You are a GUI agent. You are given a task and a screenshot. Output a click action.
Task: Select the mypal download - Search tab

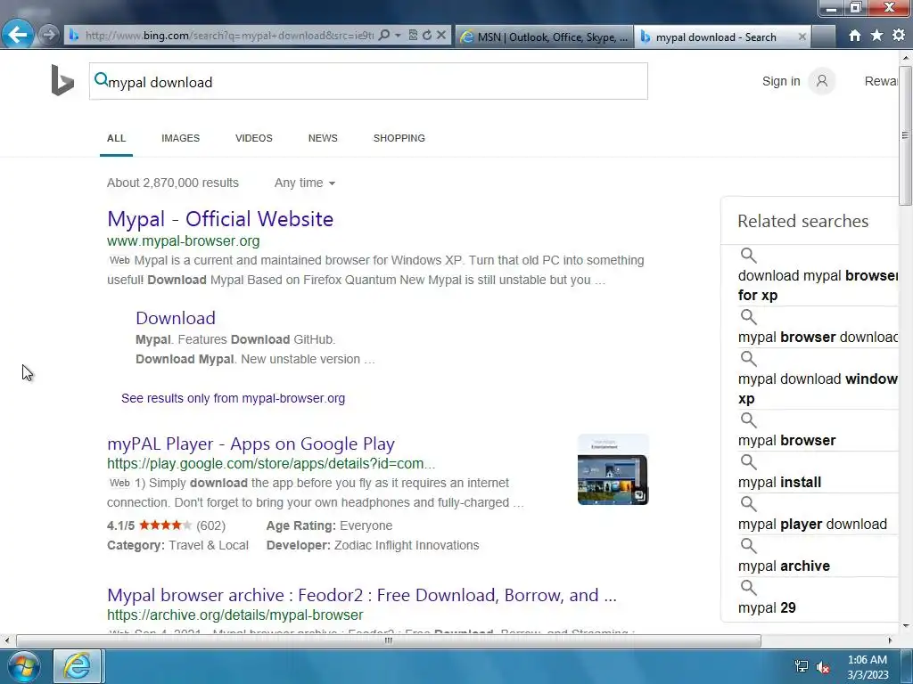pyautogui.click(x=716, y=37)
